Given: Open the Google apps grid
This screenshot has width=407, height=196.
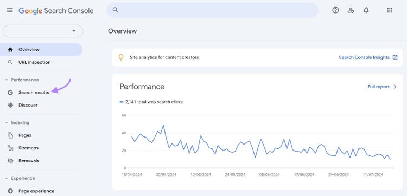Looking at the screenshot, I should pos(390,10).
